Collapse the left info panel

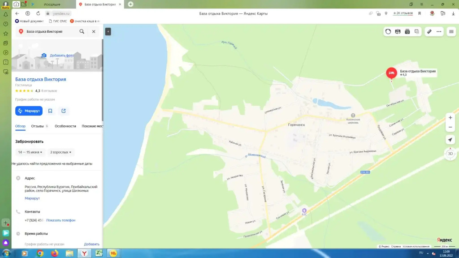(x=108, y=32)
